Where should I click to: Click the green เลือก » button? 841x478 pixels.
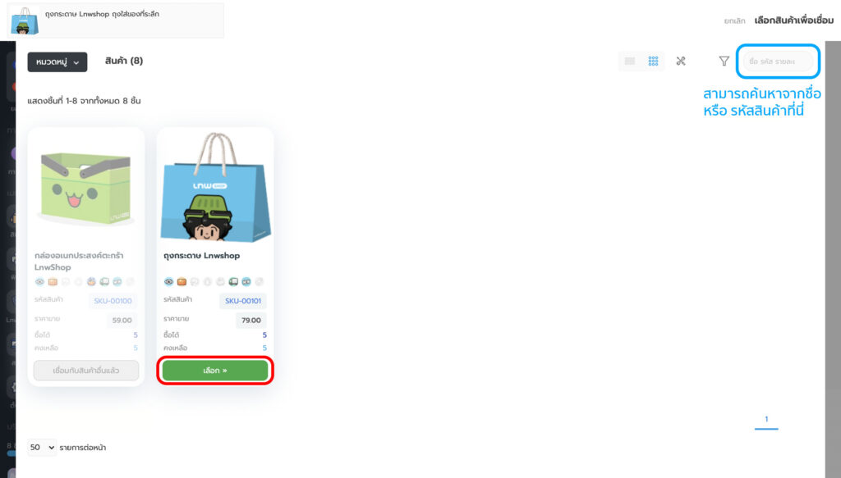click(x=215, y=371)
